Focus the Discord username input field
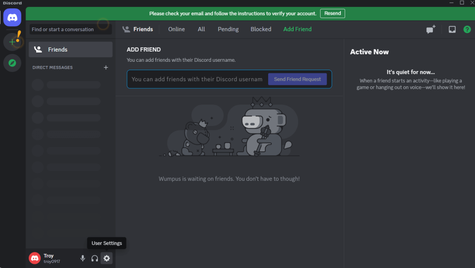The height and width of the screenshot is (268, 475). coord(197,79)
